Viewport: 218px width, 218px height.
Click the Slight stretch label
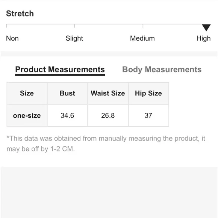74,38
